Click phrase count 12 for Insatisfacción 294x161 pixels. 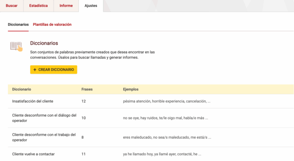(x=84, y=101)
